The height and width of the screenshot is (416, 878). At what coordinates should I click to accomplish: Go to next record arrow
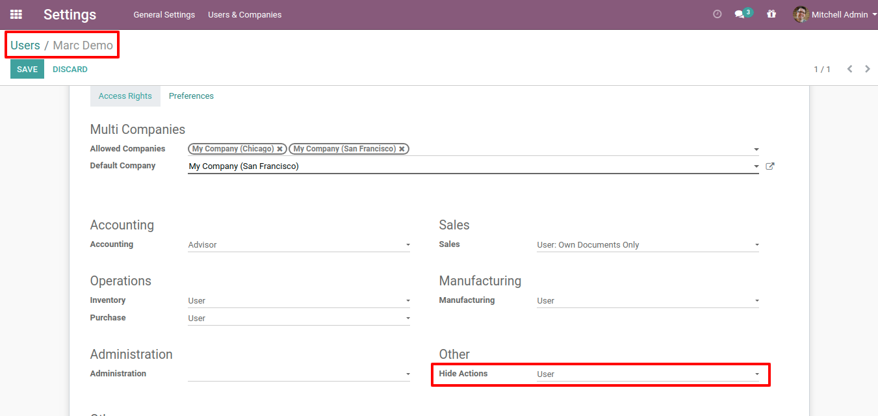coord(867,69)
